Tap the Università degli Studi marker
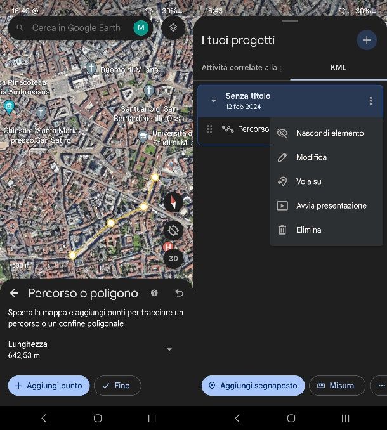The height and width of the screenshot is (430, 387). click(143, 136)
